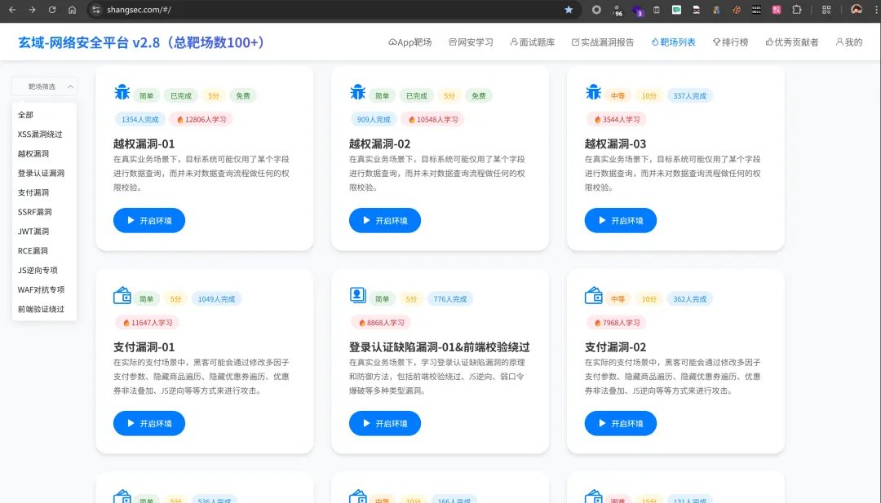Image resolution: width=881 pixels, height=503 pixels.
Task: Click the 支付漏洞-01 card title
Action: [144, 347]
